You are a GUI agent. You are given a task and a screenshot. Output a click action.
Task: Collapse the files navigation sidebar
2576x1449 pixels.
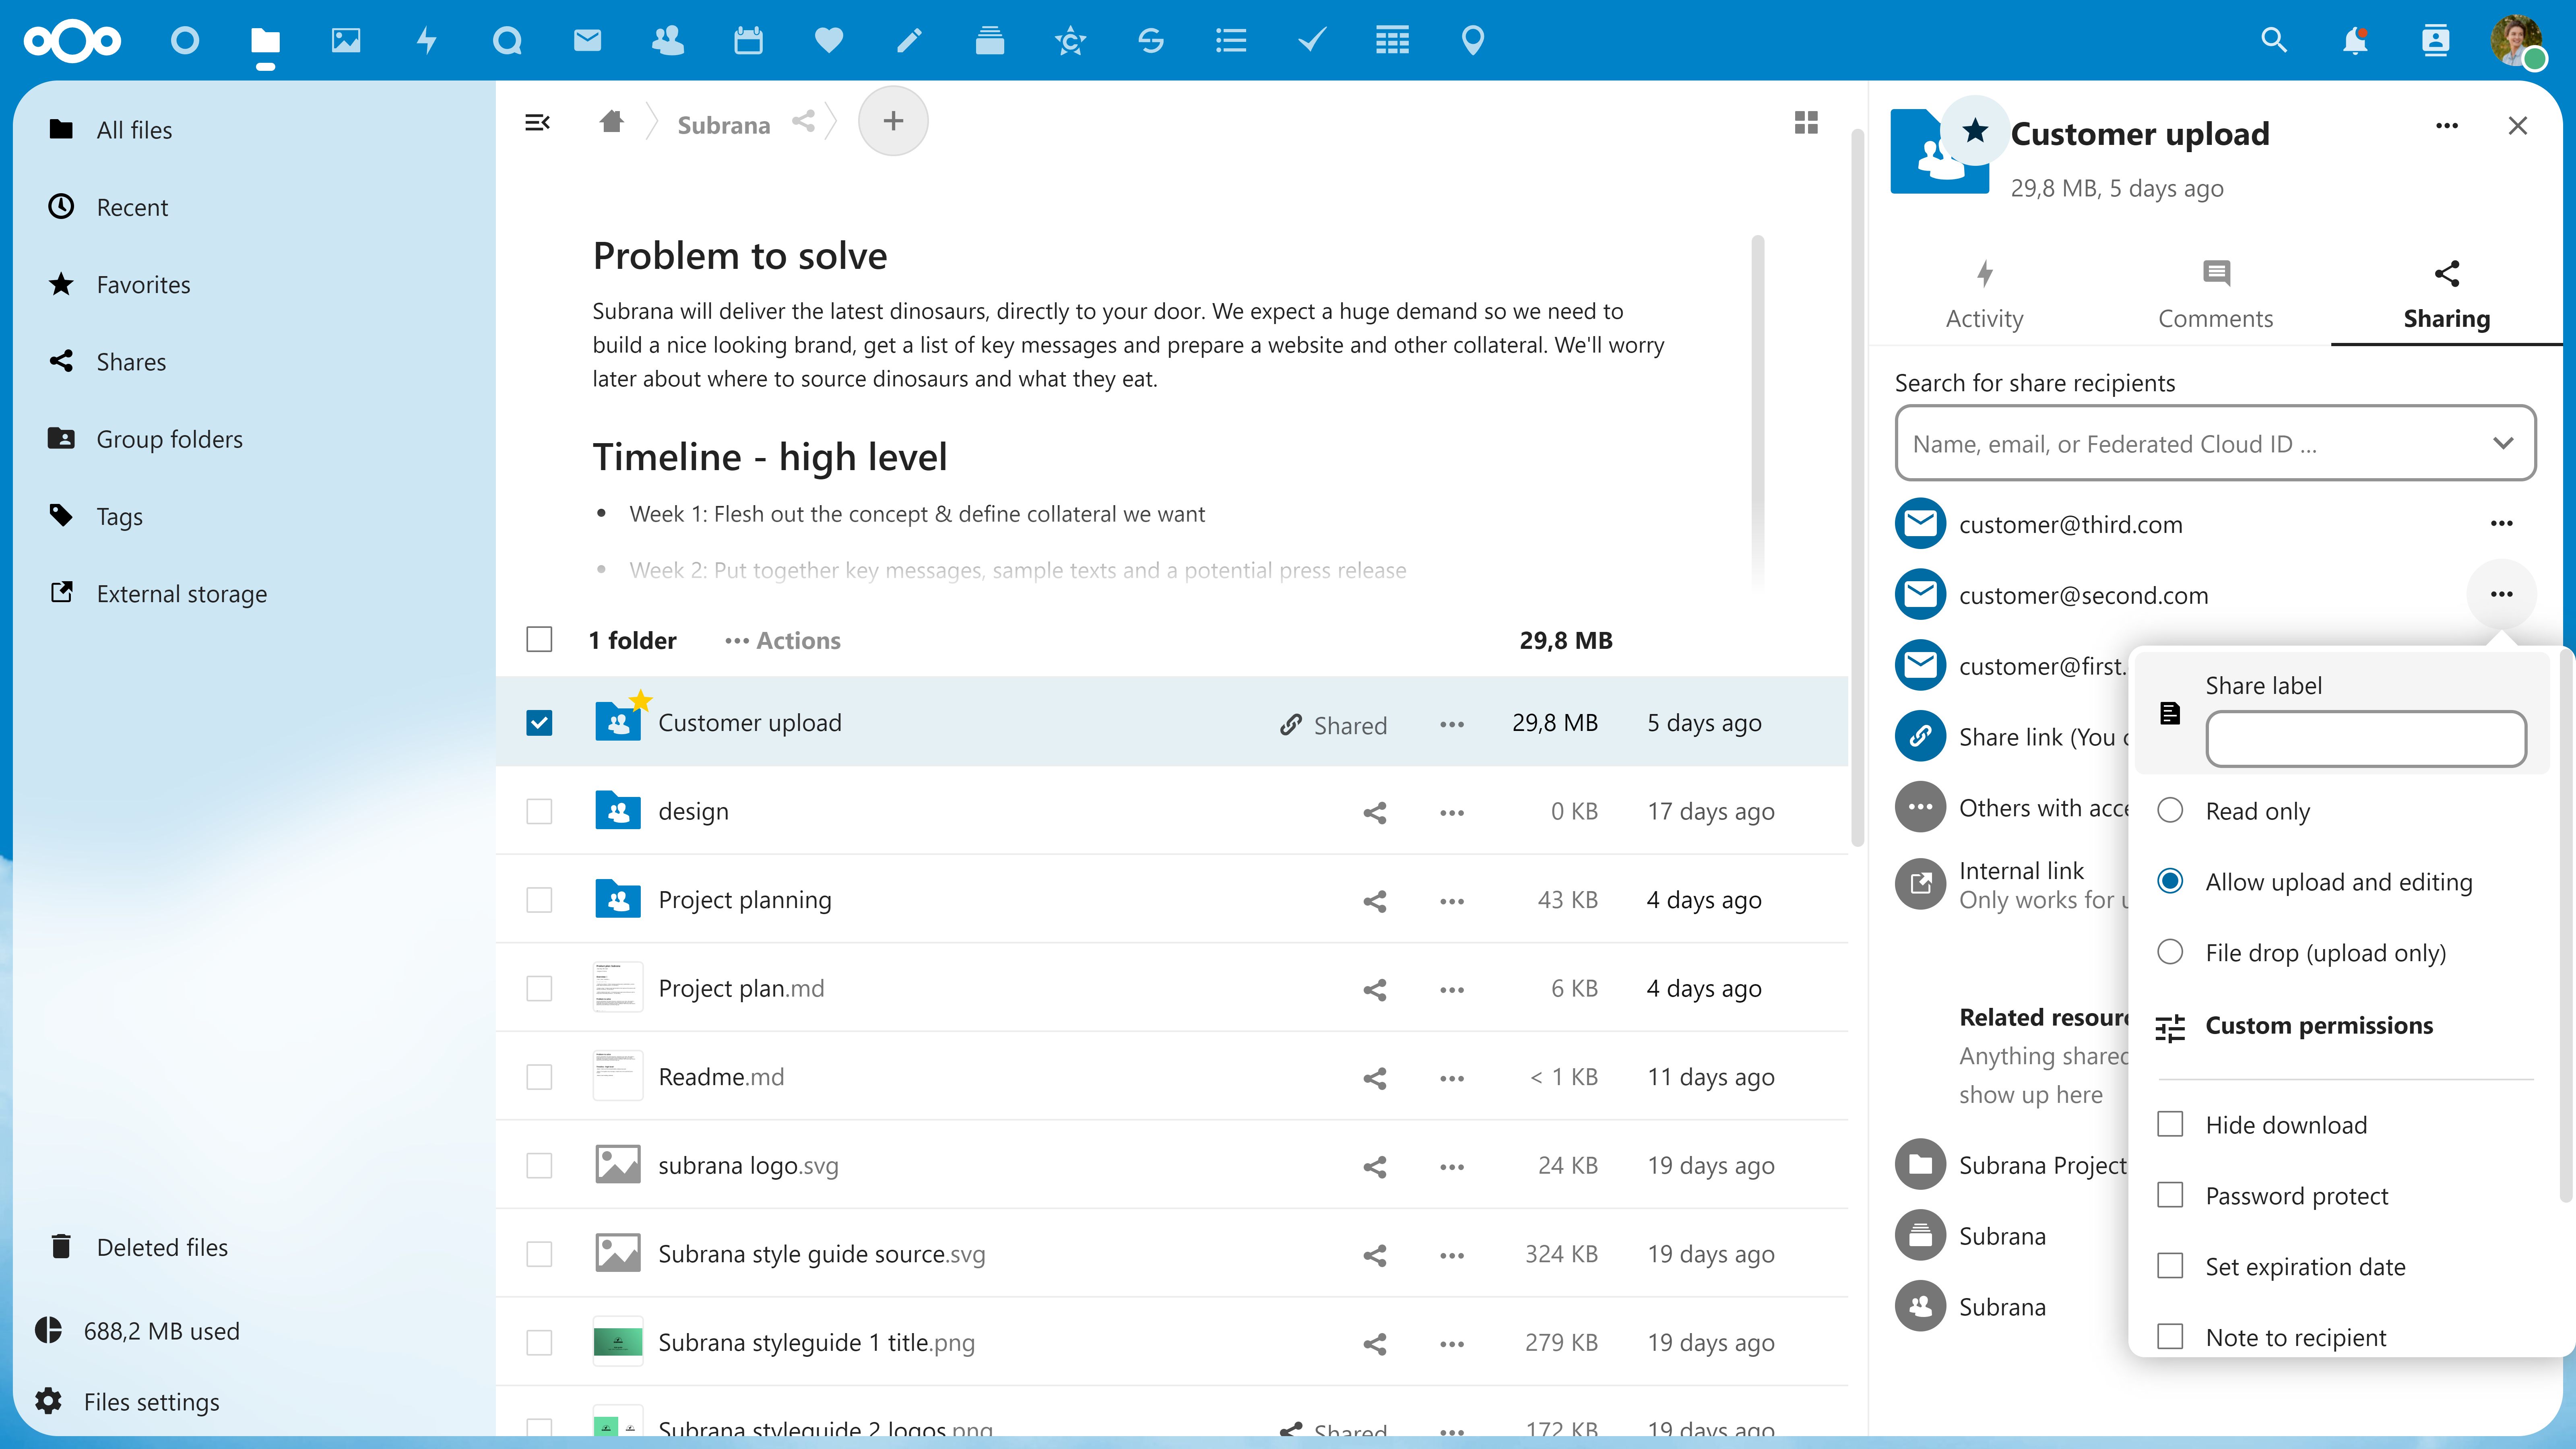tap(537, 122)
